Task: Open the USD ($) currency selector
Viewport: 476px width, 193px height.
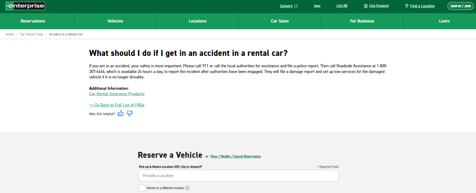Action: tap(342, 6)
